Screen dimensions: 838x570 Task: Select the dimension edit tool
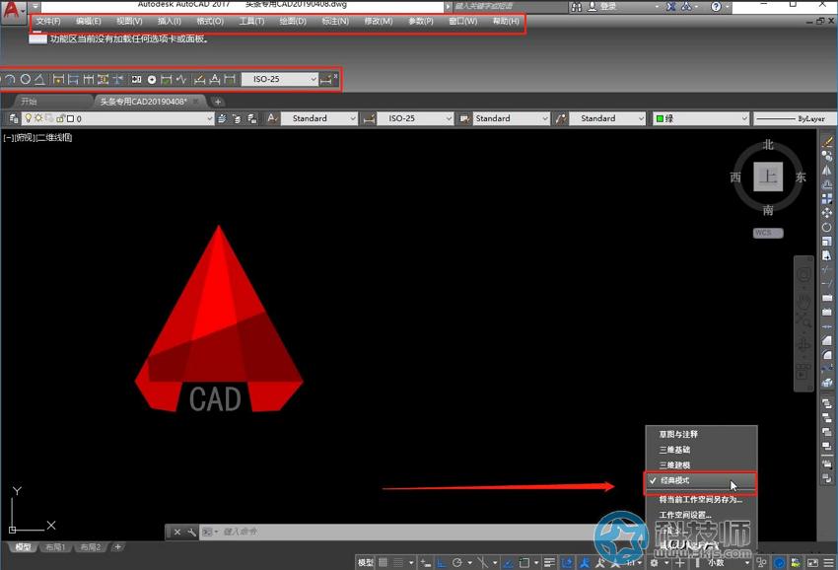[x=199, y=80]
